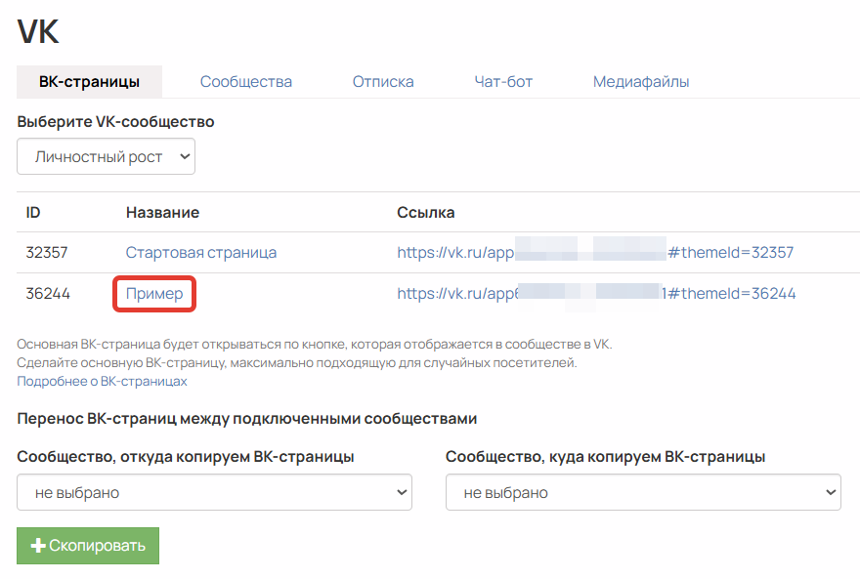Click the plus icon on Скопировать button
This screenshot has width=860, height=579.
[38, 546]
